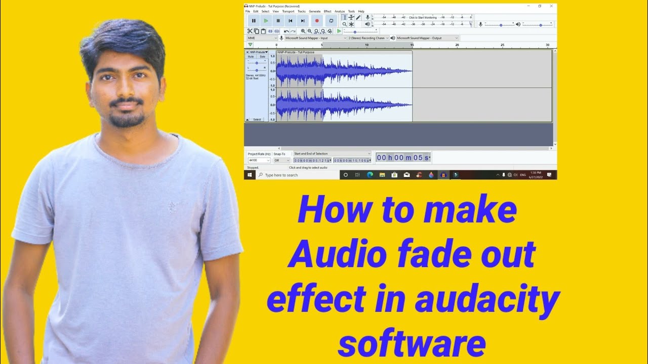Select the Envelope tool
The width and height of the screenshot is (648, 364).
tap(351, 18)
